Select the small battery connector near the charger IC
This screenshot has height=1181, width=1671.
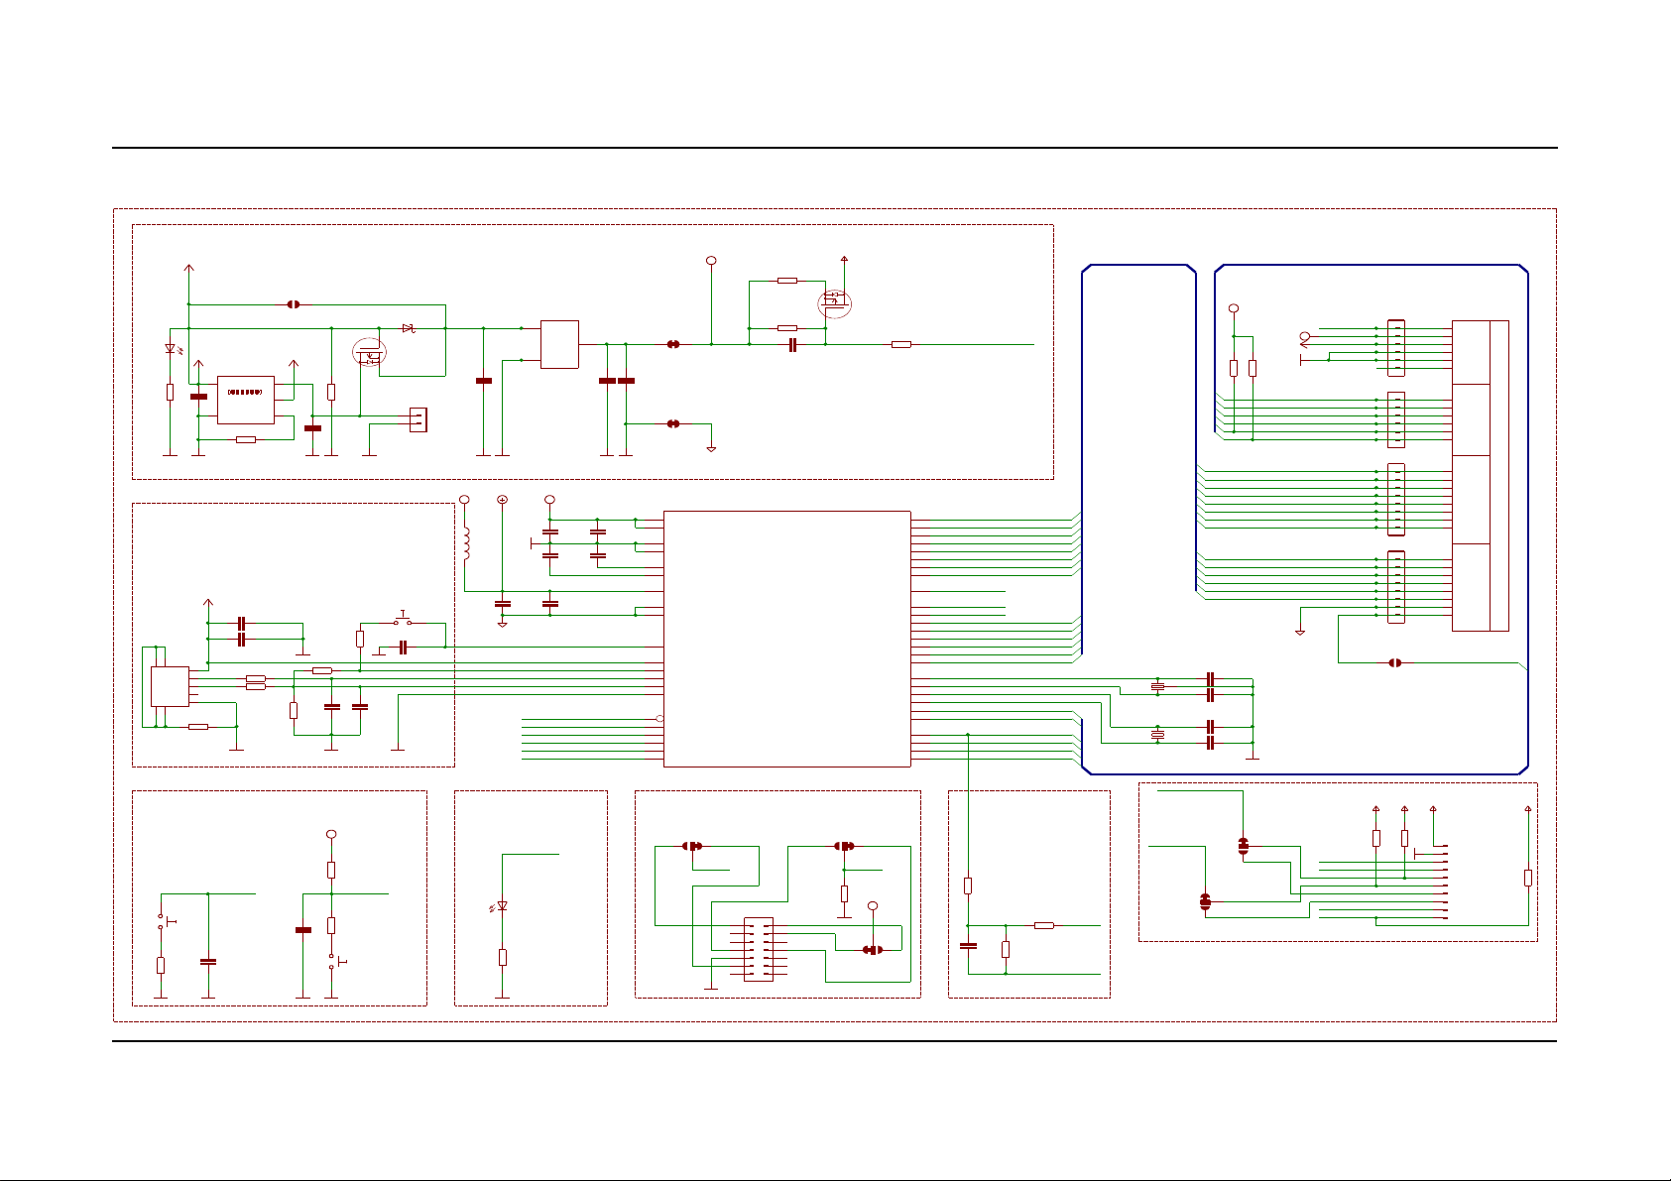click(x=418, y=419)
